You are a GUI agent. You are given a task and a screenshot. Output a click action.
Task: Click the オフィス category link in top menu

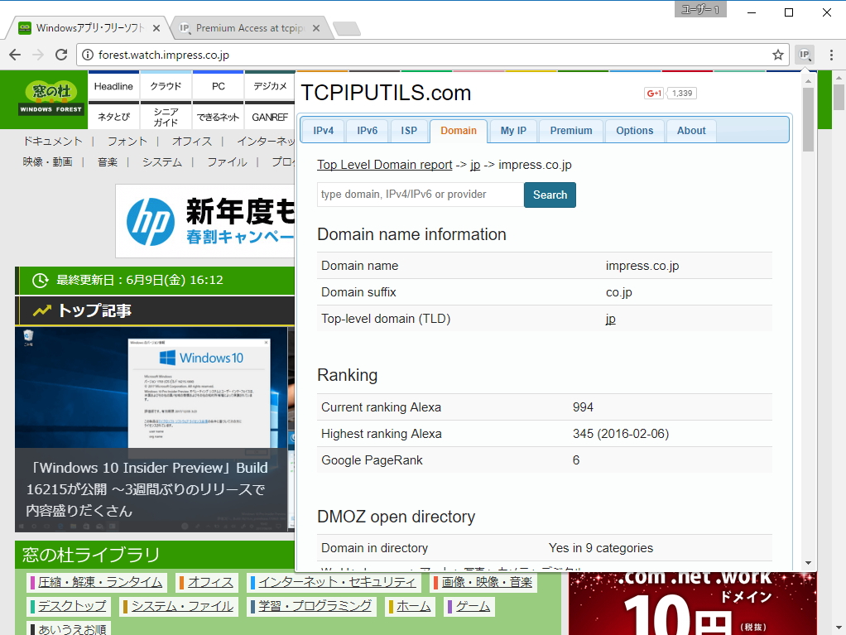pos(191,142)
